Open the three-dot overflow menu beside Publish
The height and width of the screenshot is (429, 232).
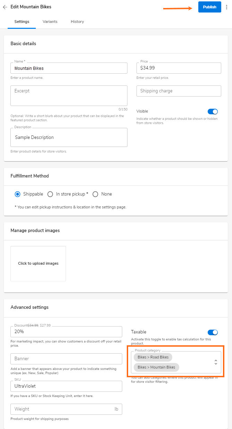point(226,7)
